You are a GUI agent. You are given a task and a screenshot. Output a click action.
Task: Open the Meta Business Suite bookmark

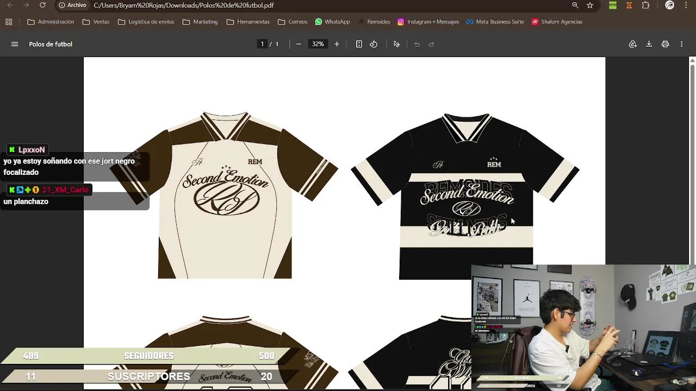tap(495, 22)
